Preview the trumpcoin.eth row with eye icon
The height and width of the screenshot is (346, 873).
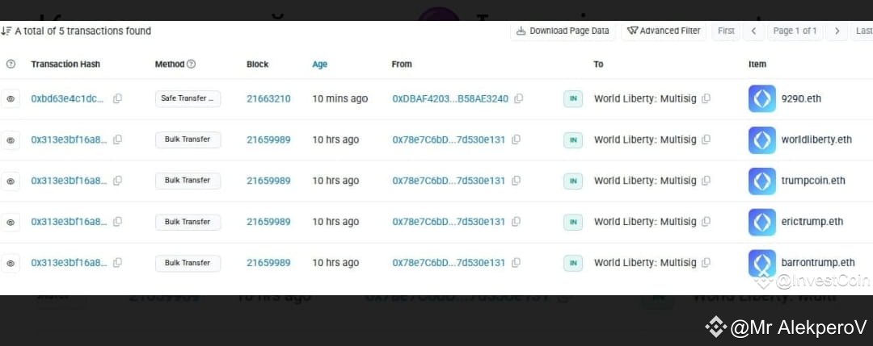[x=10, y=181]
